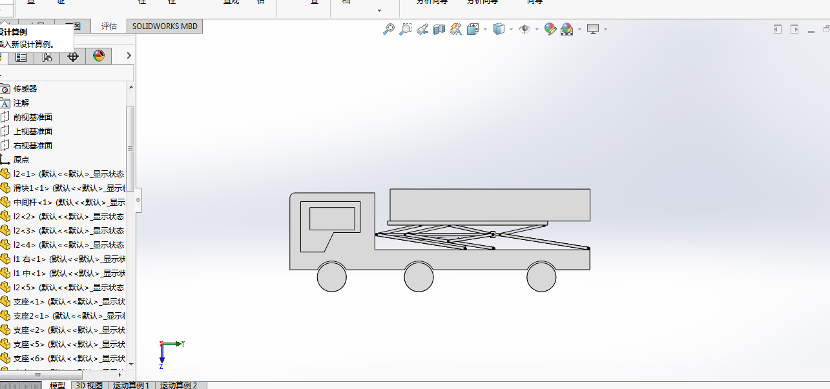The height and width of the screenshot is (389, 830).
Task: Open the SOLIDWORKS MBD ribbon tab
Action: pos(165,26)
